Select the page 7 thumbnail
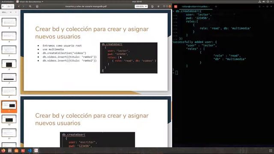Viewport: 274px width, 154px height. point(9,77)
